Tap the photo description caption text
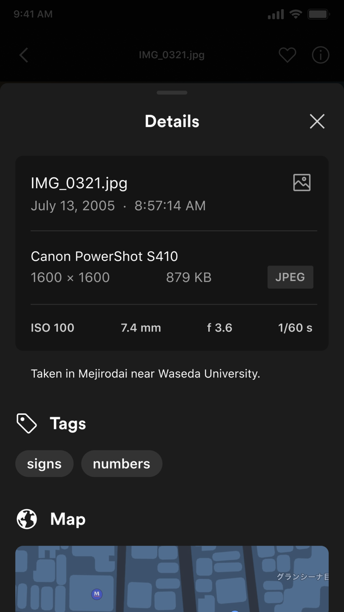 pos(146,374)
